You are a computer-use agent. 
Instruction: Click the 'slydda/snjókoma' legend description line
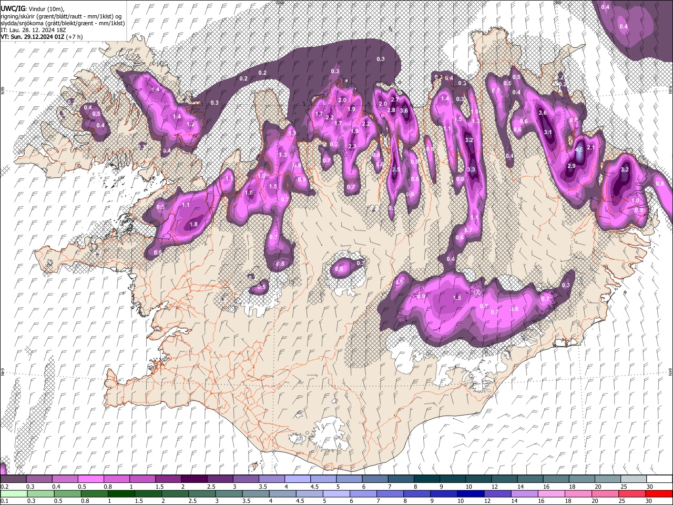(x=63, y=23)
